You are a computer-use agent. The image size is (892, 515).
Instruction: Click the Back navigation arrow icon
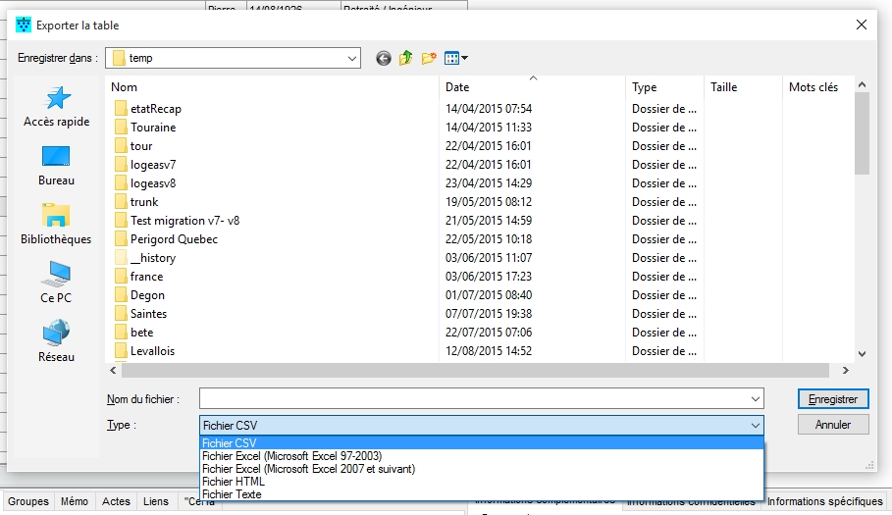point(384,58)
